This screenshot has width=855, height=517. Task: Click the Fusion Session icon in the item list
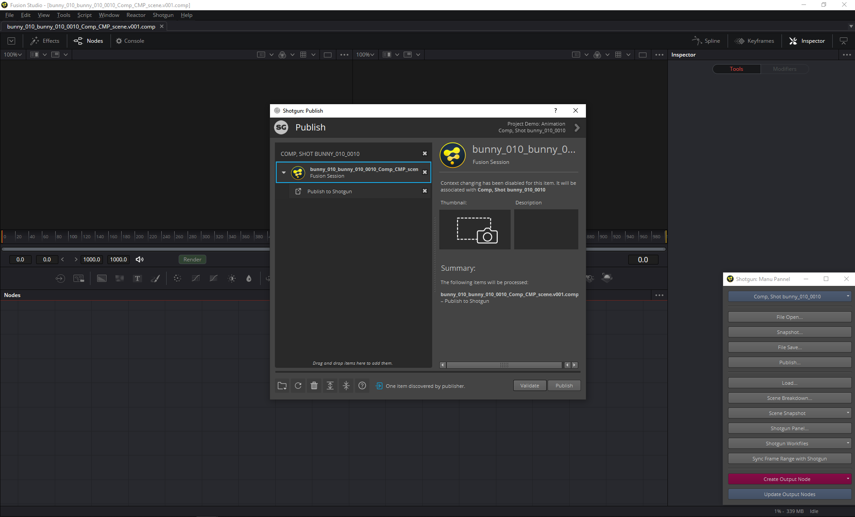298,172
